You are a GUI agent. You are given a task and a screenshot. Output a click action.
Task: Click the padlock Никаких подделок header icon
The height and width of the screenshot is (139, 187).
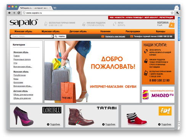84,24
